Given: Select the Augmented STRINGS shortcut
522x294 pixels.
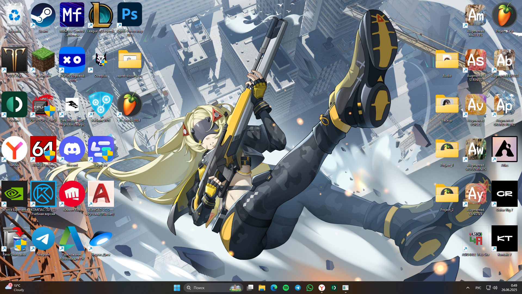Looking at the screenshot, I should coord(475,64).
